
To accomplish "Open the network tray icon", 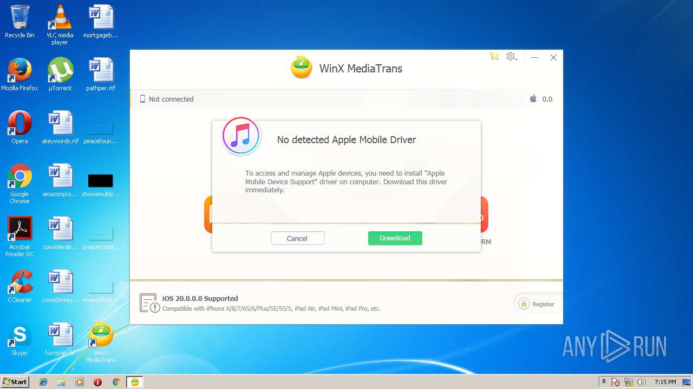I will click(x=629, y=382).
